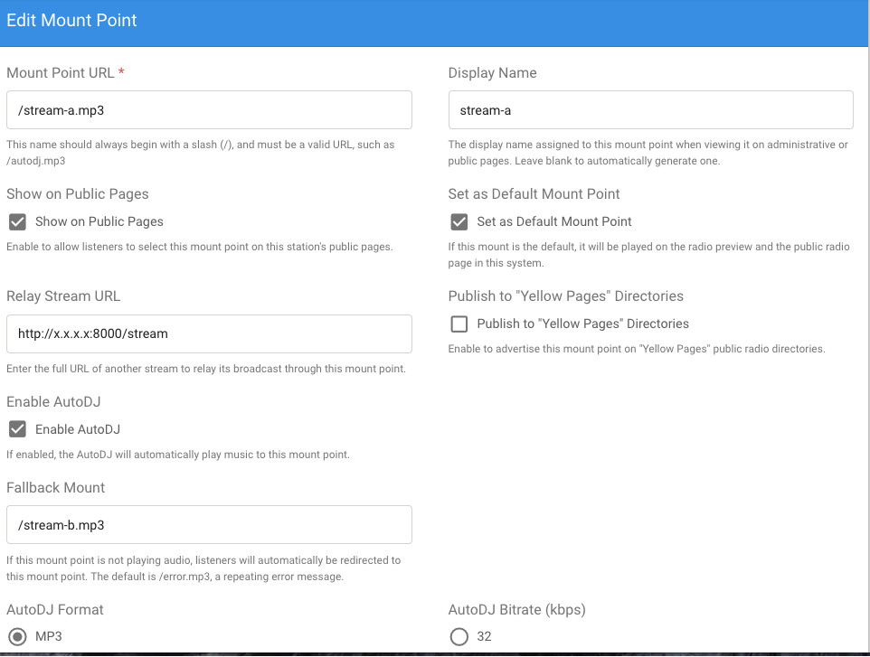The width and height of the screenshot is (870, 657).
Task: Click the help text mentioning /autodj.mp3
Action: point(200,153)
